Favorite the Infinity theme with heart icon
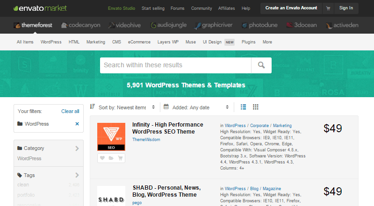Viewport: 374px width, 206px height. tap(102, 158)
